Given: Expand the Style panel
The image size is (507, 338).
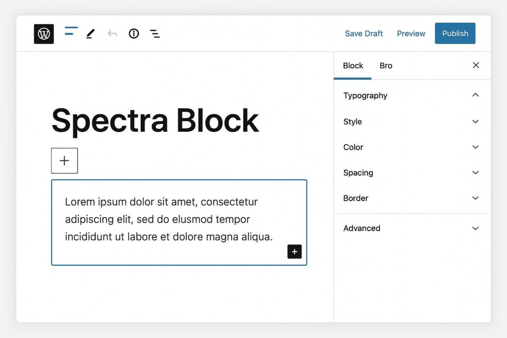Looking at the screenshot, I should 475,122.
